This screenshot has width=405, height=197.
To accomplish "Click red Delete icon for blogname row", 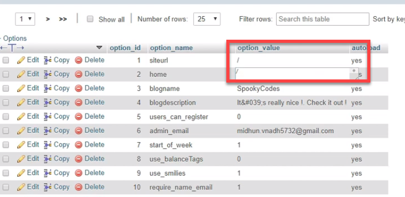I will pyautogui.click(x=79, y=88).
